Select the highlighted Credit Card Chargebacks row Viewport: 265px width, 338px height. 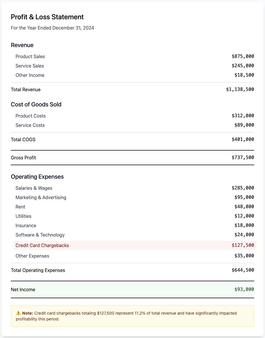tap(42, 245)
